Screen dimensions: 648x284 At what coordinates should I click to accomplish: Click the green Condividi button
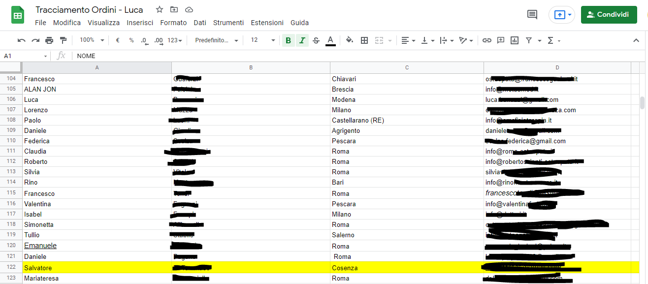609,15
